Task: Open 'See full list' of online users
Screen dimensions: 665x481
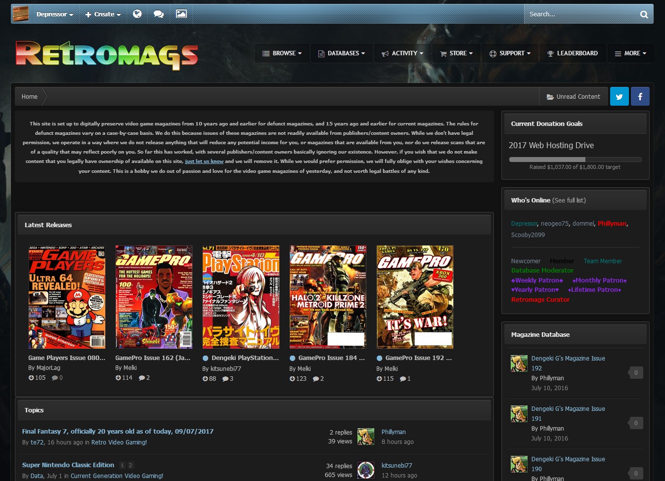Action: coord(569,200)
